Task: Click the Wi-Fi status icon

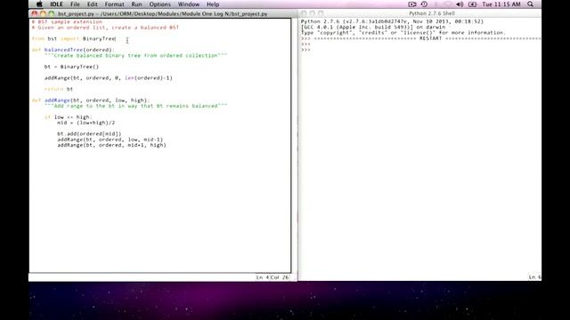Action: pyautogui.click(x=448, y=4)
